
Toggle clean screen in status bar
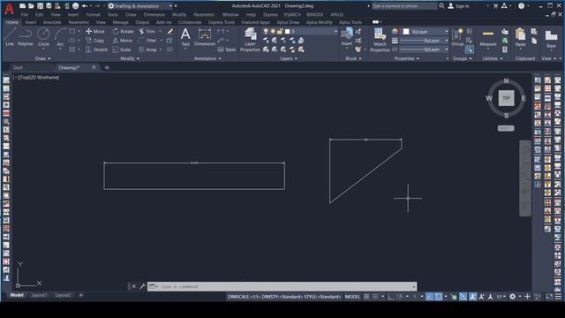coord(549,297)
